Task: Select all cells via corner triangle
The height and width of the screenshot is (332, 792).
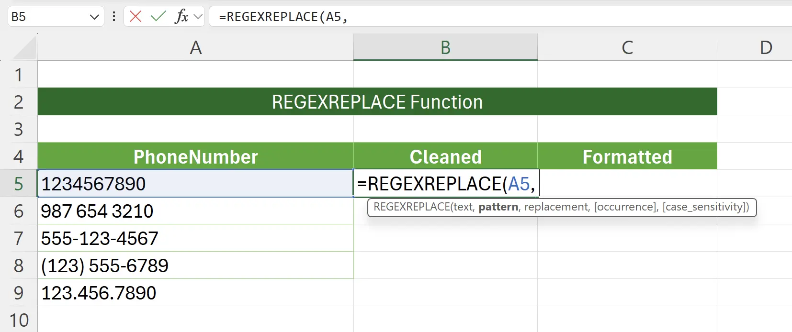Action: point(23,47)
